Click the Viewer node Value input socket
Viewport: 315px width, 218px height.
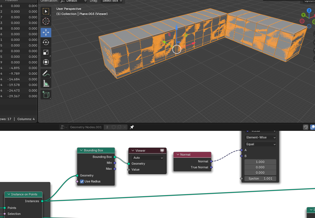[x=129, y=170]
